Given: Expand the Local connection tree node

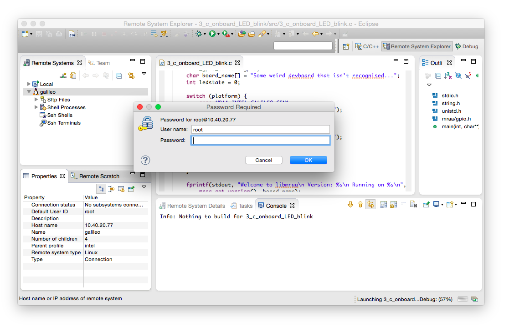Looking at the screenshot, I should [29, 84].
